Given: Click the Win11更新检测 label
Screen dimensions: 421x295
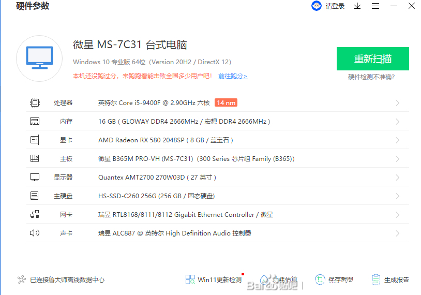Looking at the screenshot, I should tap(220, 279).
